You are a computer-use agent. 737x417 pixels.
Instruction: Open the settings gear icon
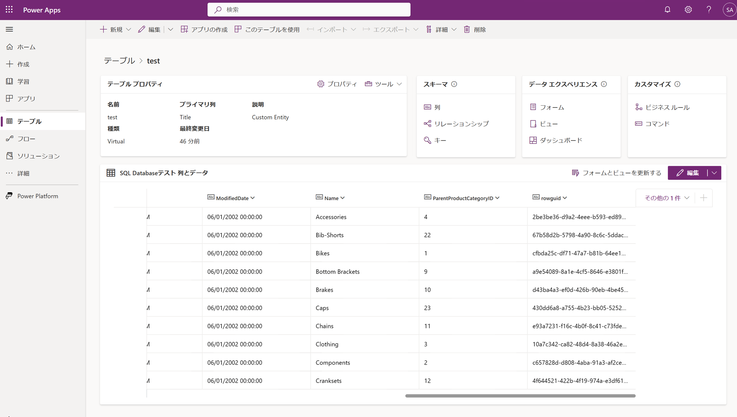tap(688, 10)
